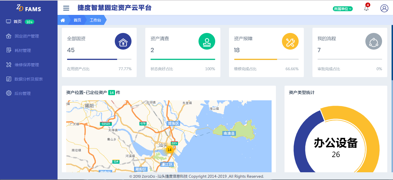Viewport: 393px width, 180px height.
Task: Go to 首页 in the sidebar
Action: pos(18,22)
